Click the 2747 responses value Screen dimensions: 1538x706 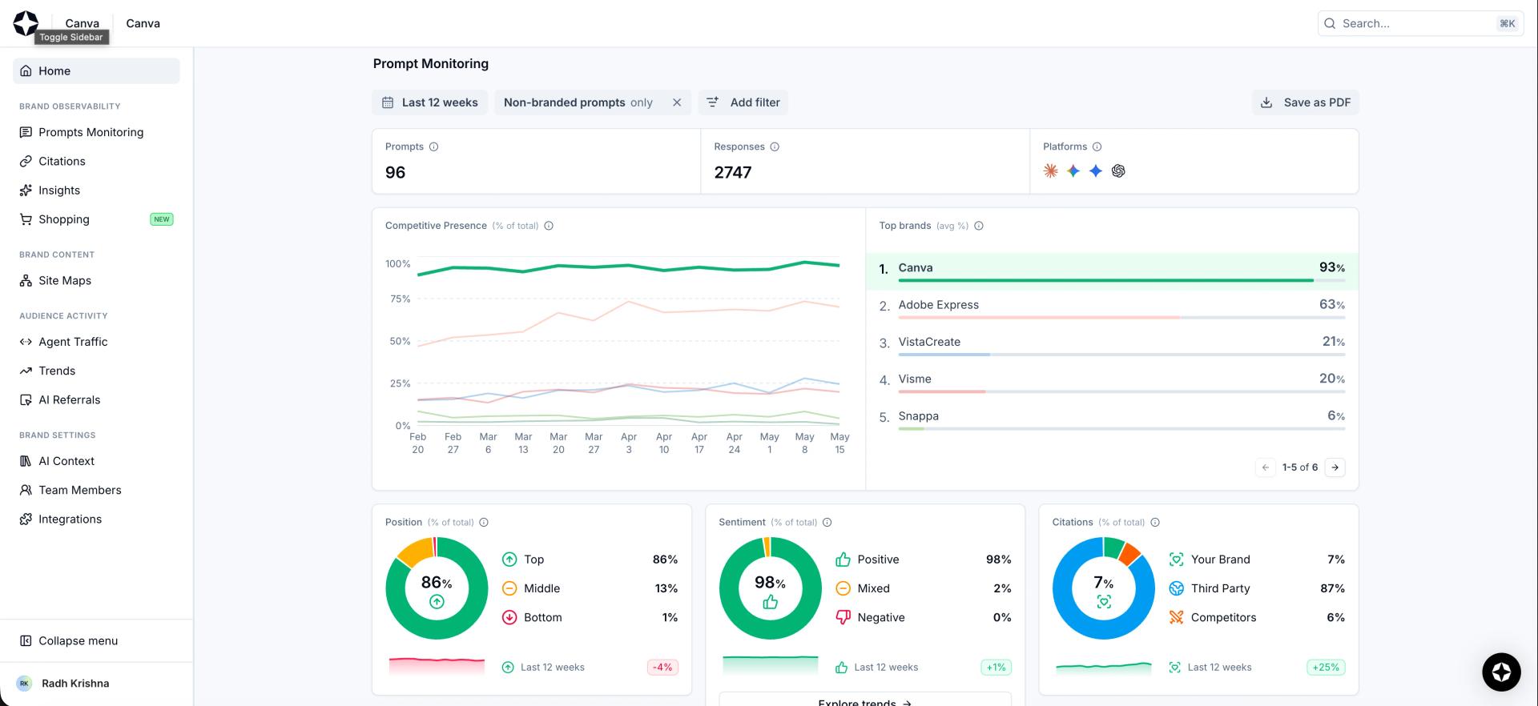(x=733, y=172)
